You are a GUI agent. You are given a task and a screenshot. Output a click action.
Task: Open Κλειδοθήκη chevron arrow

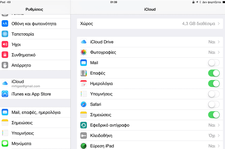point(219,136)
